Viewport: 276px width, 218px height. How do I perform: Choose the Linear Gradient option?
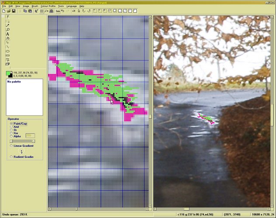[x=11, y=146]
